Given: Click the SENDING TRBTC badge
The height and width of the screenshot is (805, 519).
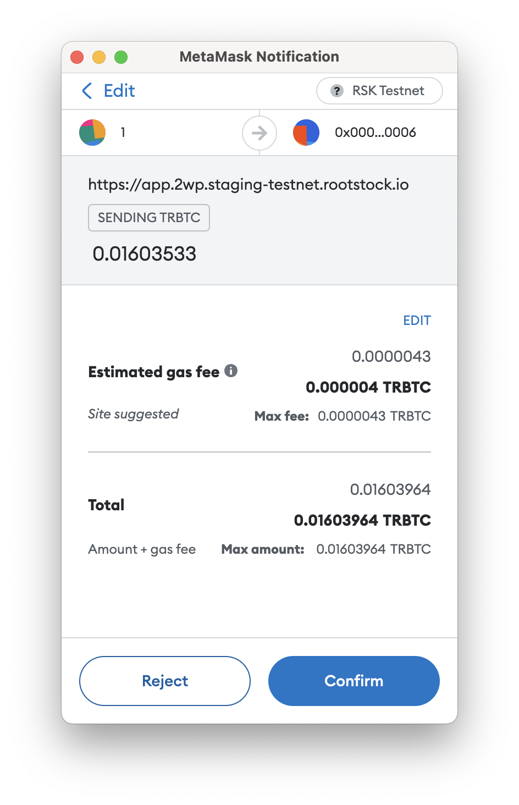Looking at the screenshot, I should (x=148, y=218).
